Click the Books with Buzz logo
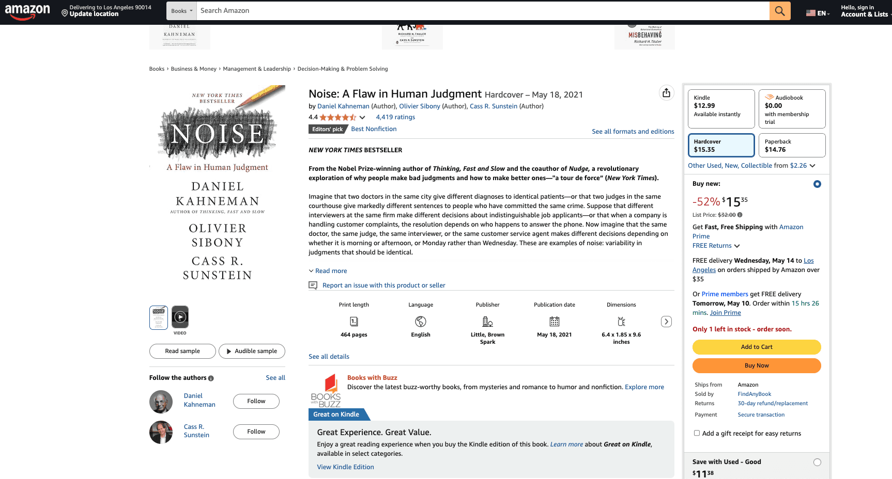Viewport: 892px width, 479px height. click(x=326, y=391)
